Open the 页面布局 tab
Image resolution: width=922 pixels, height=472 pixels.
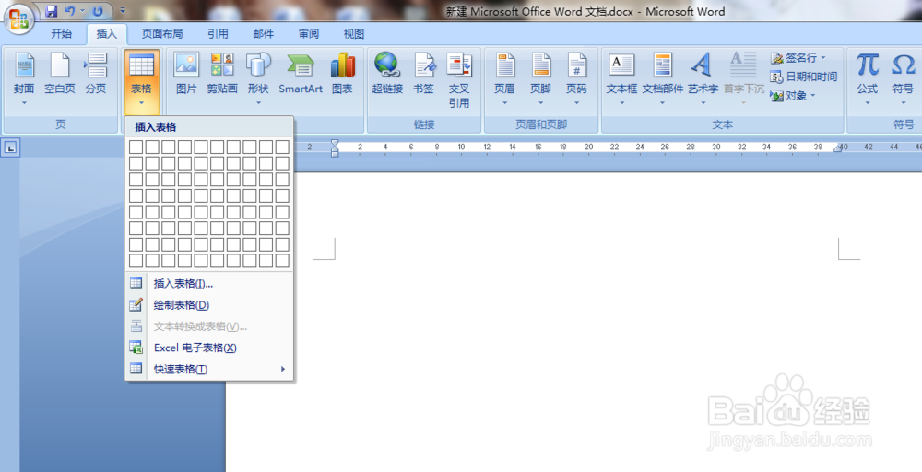coord(162,34)
